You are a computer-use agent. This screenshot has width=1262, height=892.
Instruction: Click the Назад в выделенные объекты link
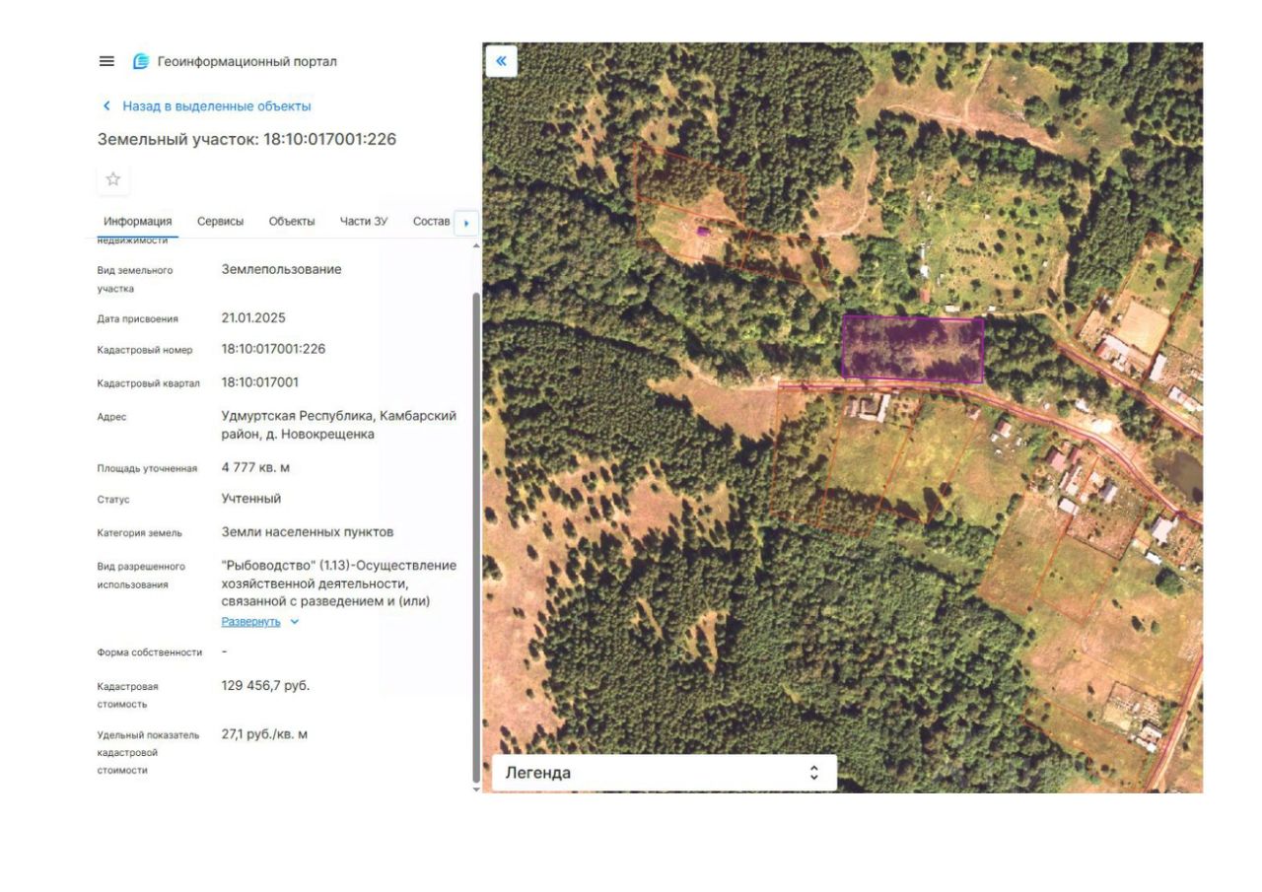pos(217,105)
